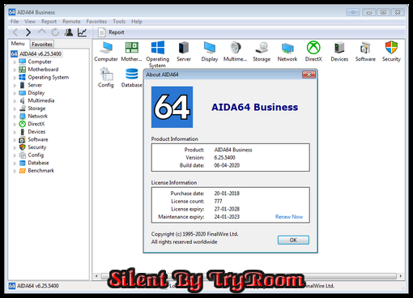Switch to the Favorites tab in sidebar
This screenshot has height=298, width=413.
coord(42,45)
